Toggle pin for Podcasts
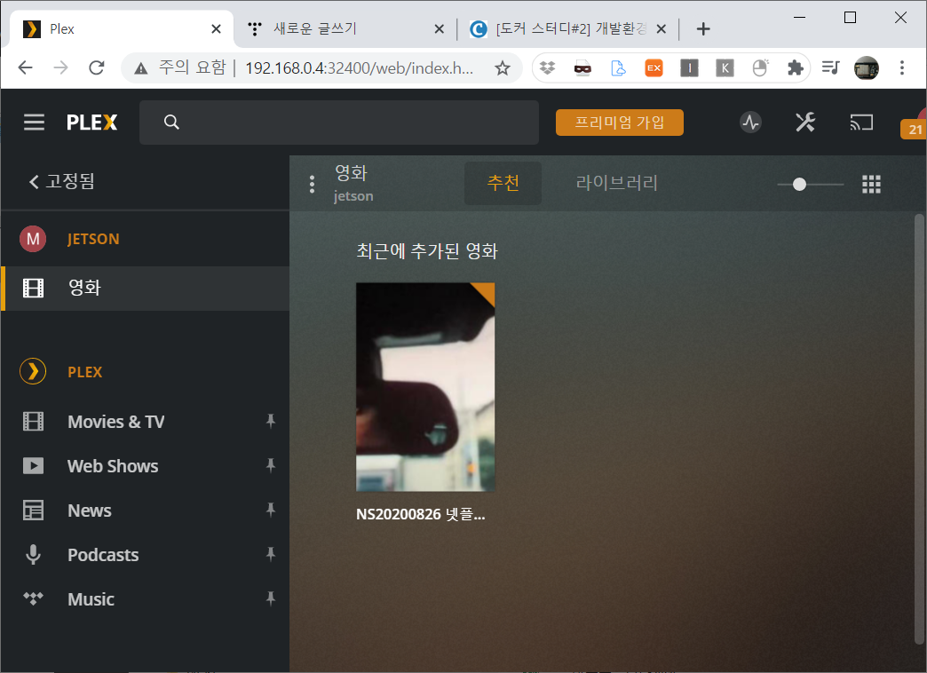This screenshot has height=673, width=927. click(270, 554)
